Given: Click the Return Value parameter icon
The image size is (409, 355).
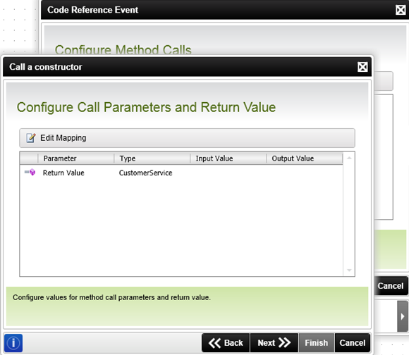Looking at the screenshot, I should [30, 173].
